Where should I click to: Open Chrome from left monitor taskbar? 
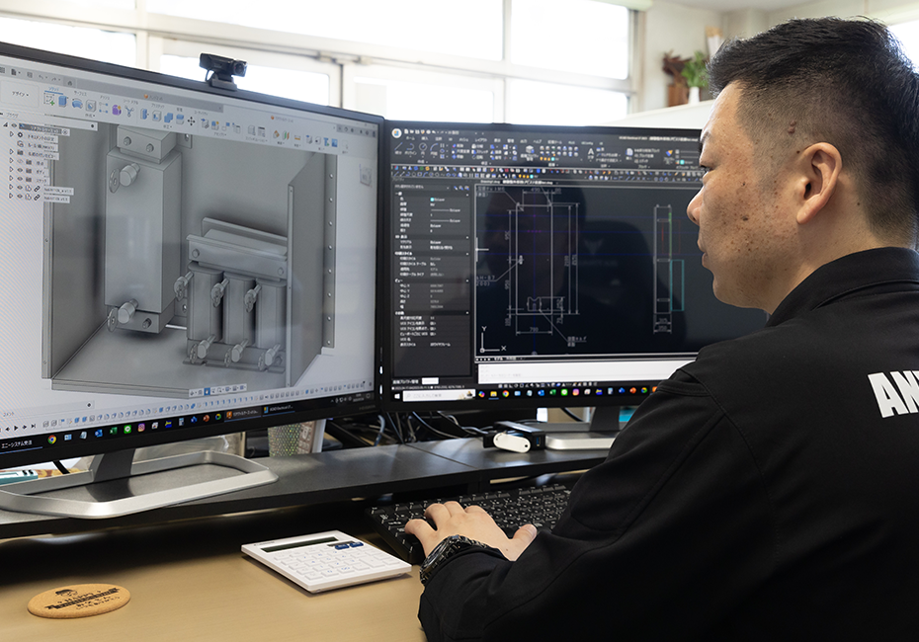(x=52, y=440)
